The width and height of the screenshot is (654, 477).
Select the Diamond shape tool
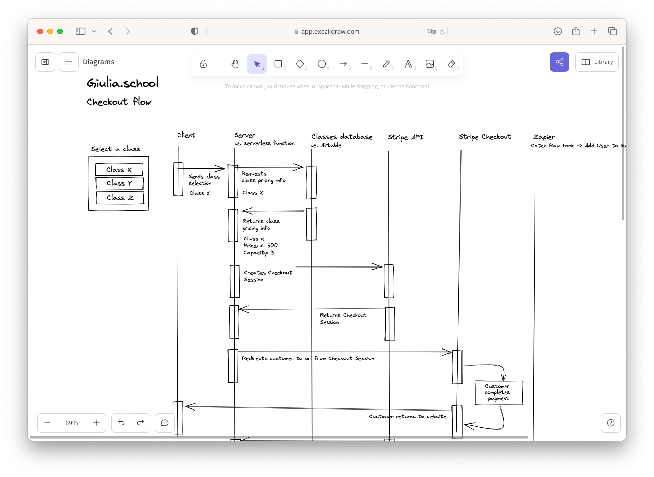click(300, 64)
